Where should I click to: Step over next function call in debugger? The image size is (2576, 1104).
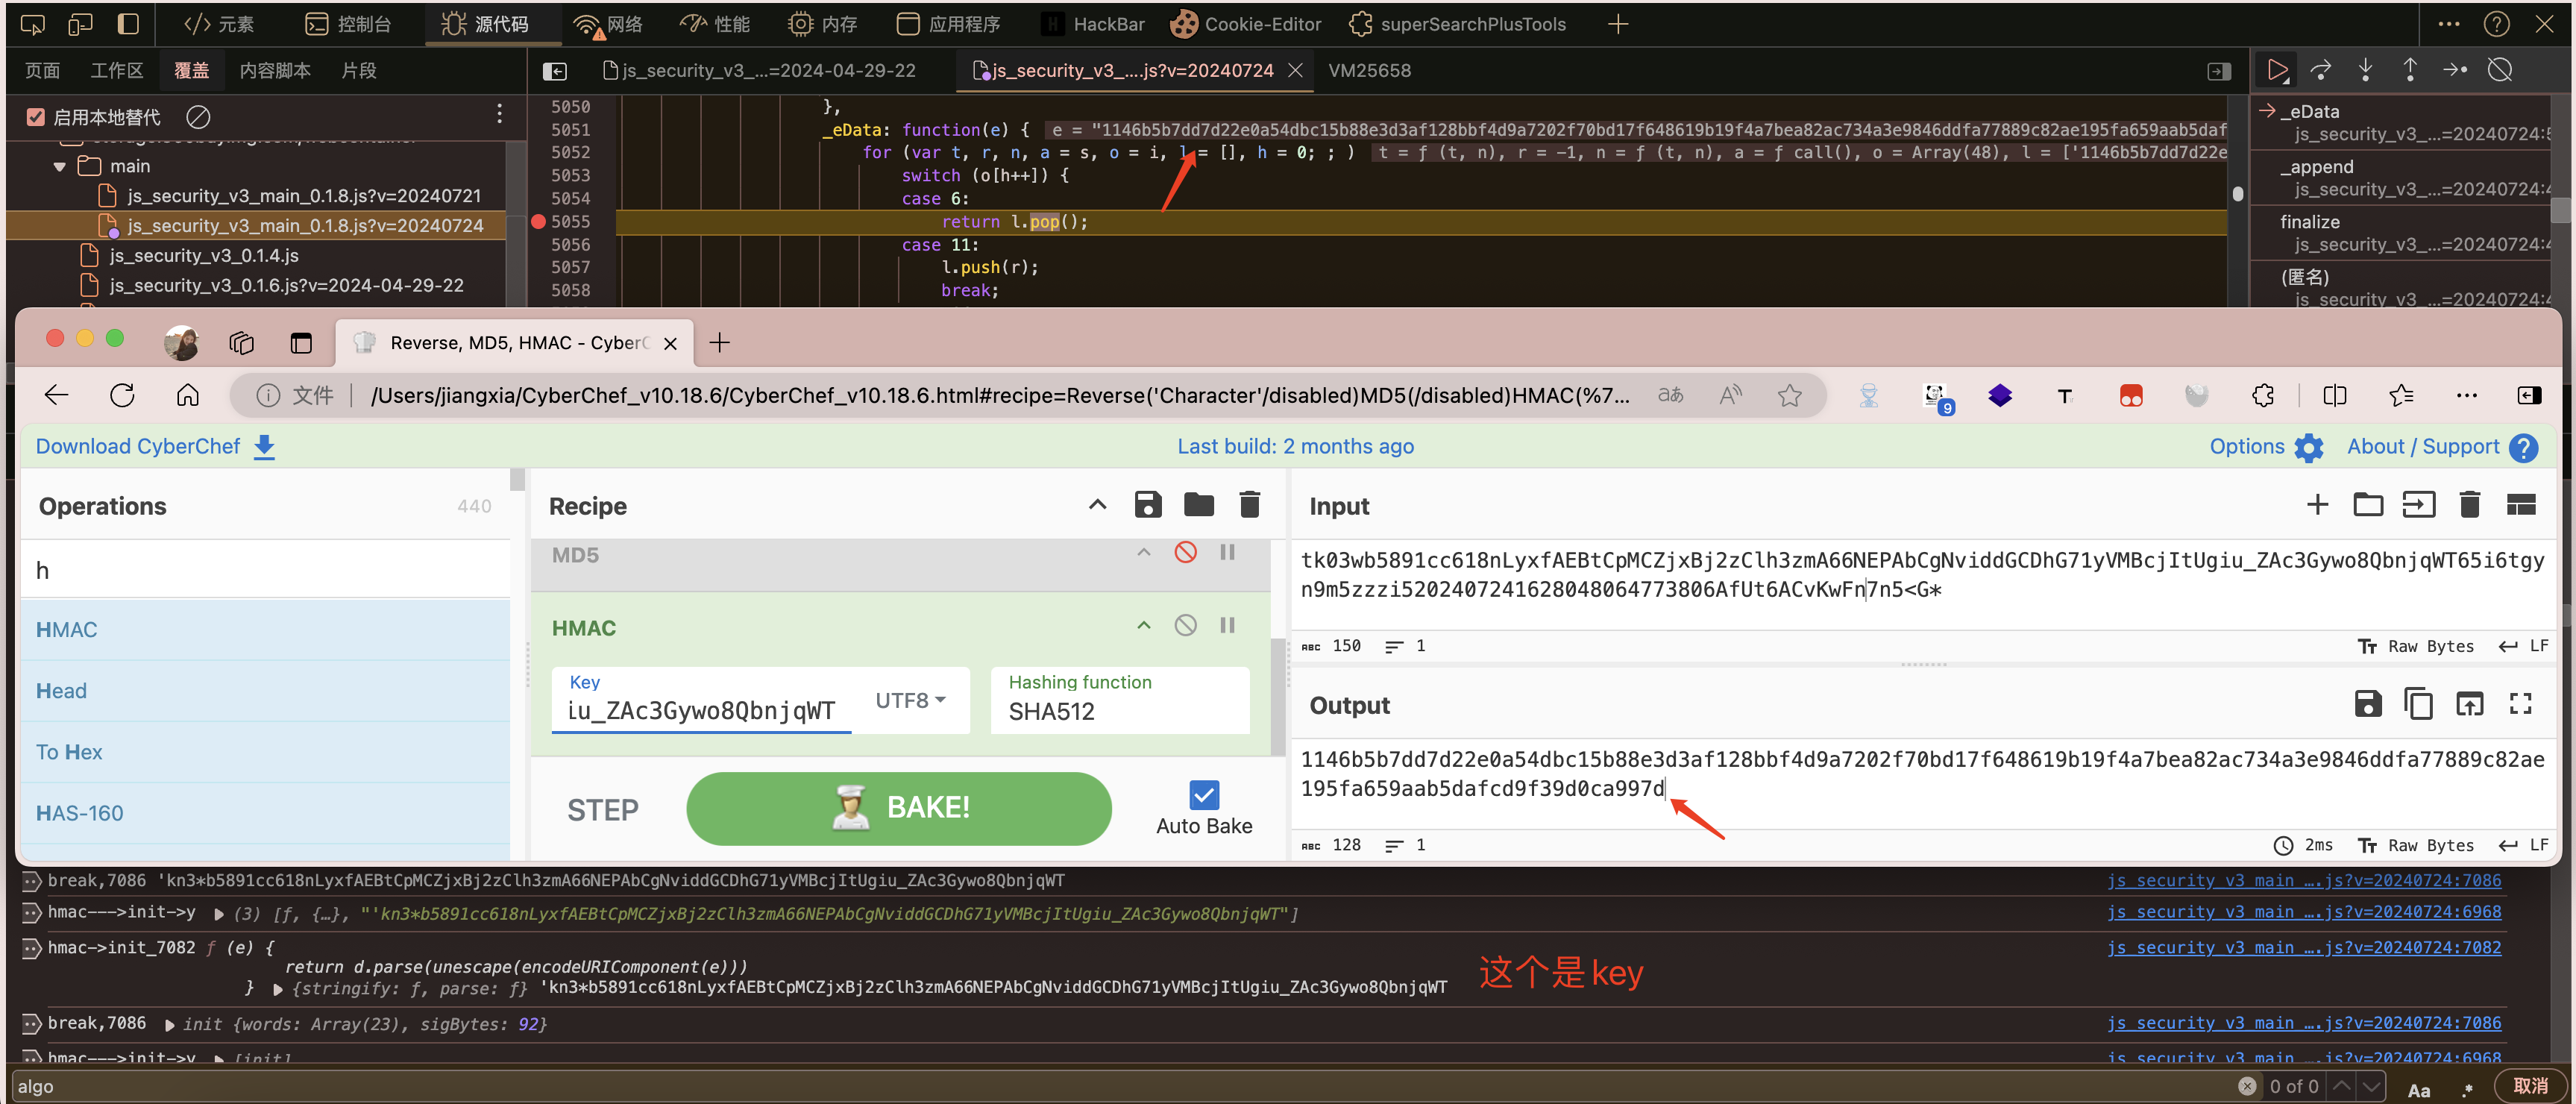point(2321,70)
